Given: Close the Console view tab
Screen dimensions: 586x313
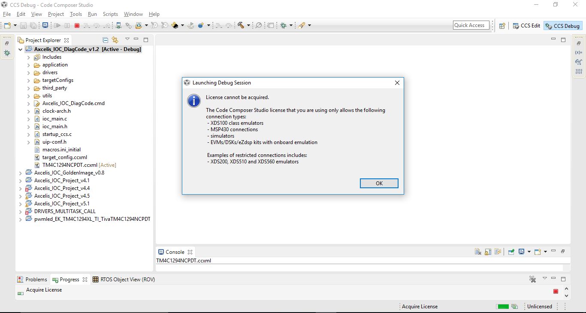Looking at the screenshot, I should 190,252.
